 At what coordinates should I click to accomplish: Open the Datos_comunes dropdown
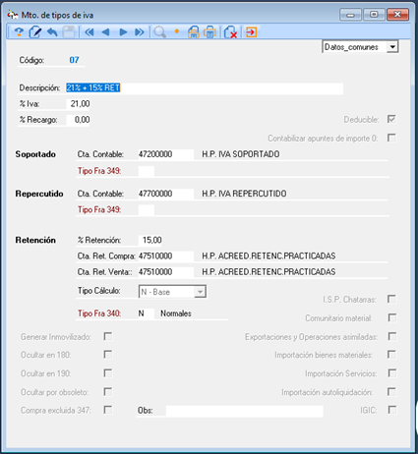pyautogui.click(x=392, y=47)
